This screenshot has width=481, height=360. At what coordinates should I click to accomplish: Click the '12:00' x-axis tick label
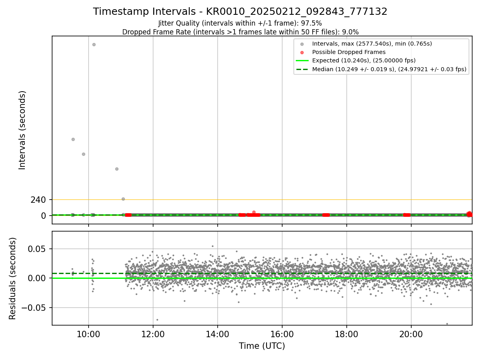point(153,334)
